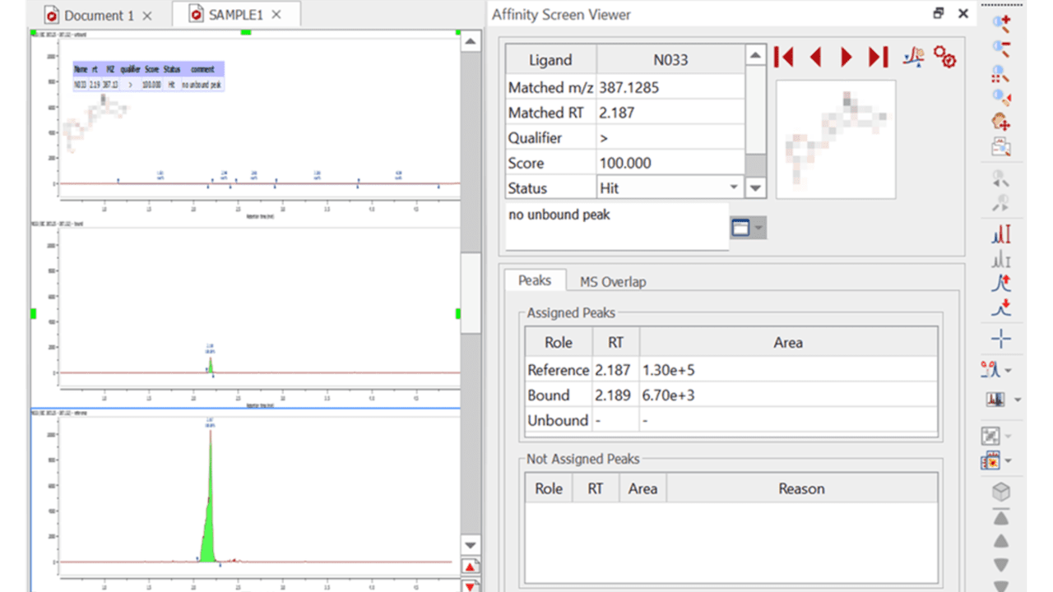
Task: Click the scissors peak cut tool
Action: [991, 370]
